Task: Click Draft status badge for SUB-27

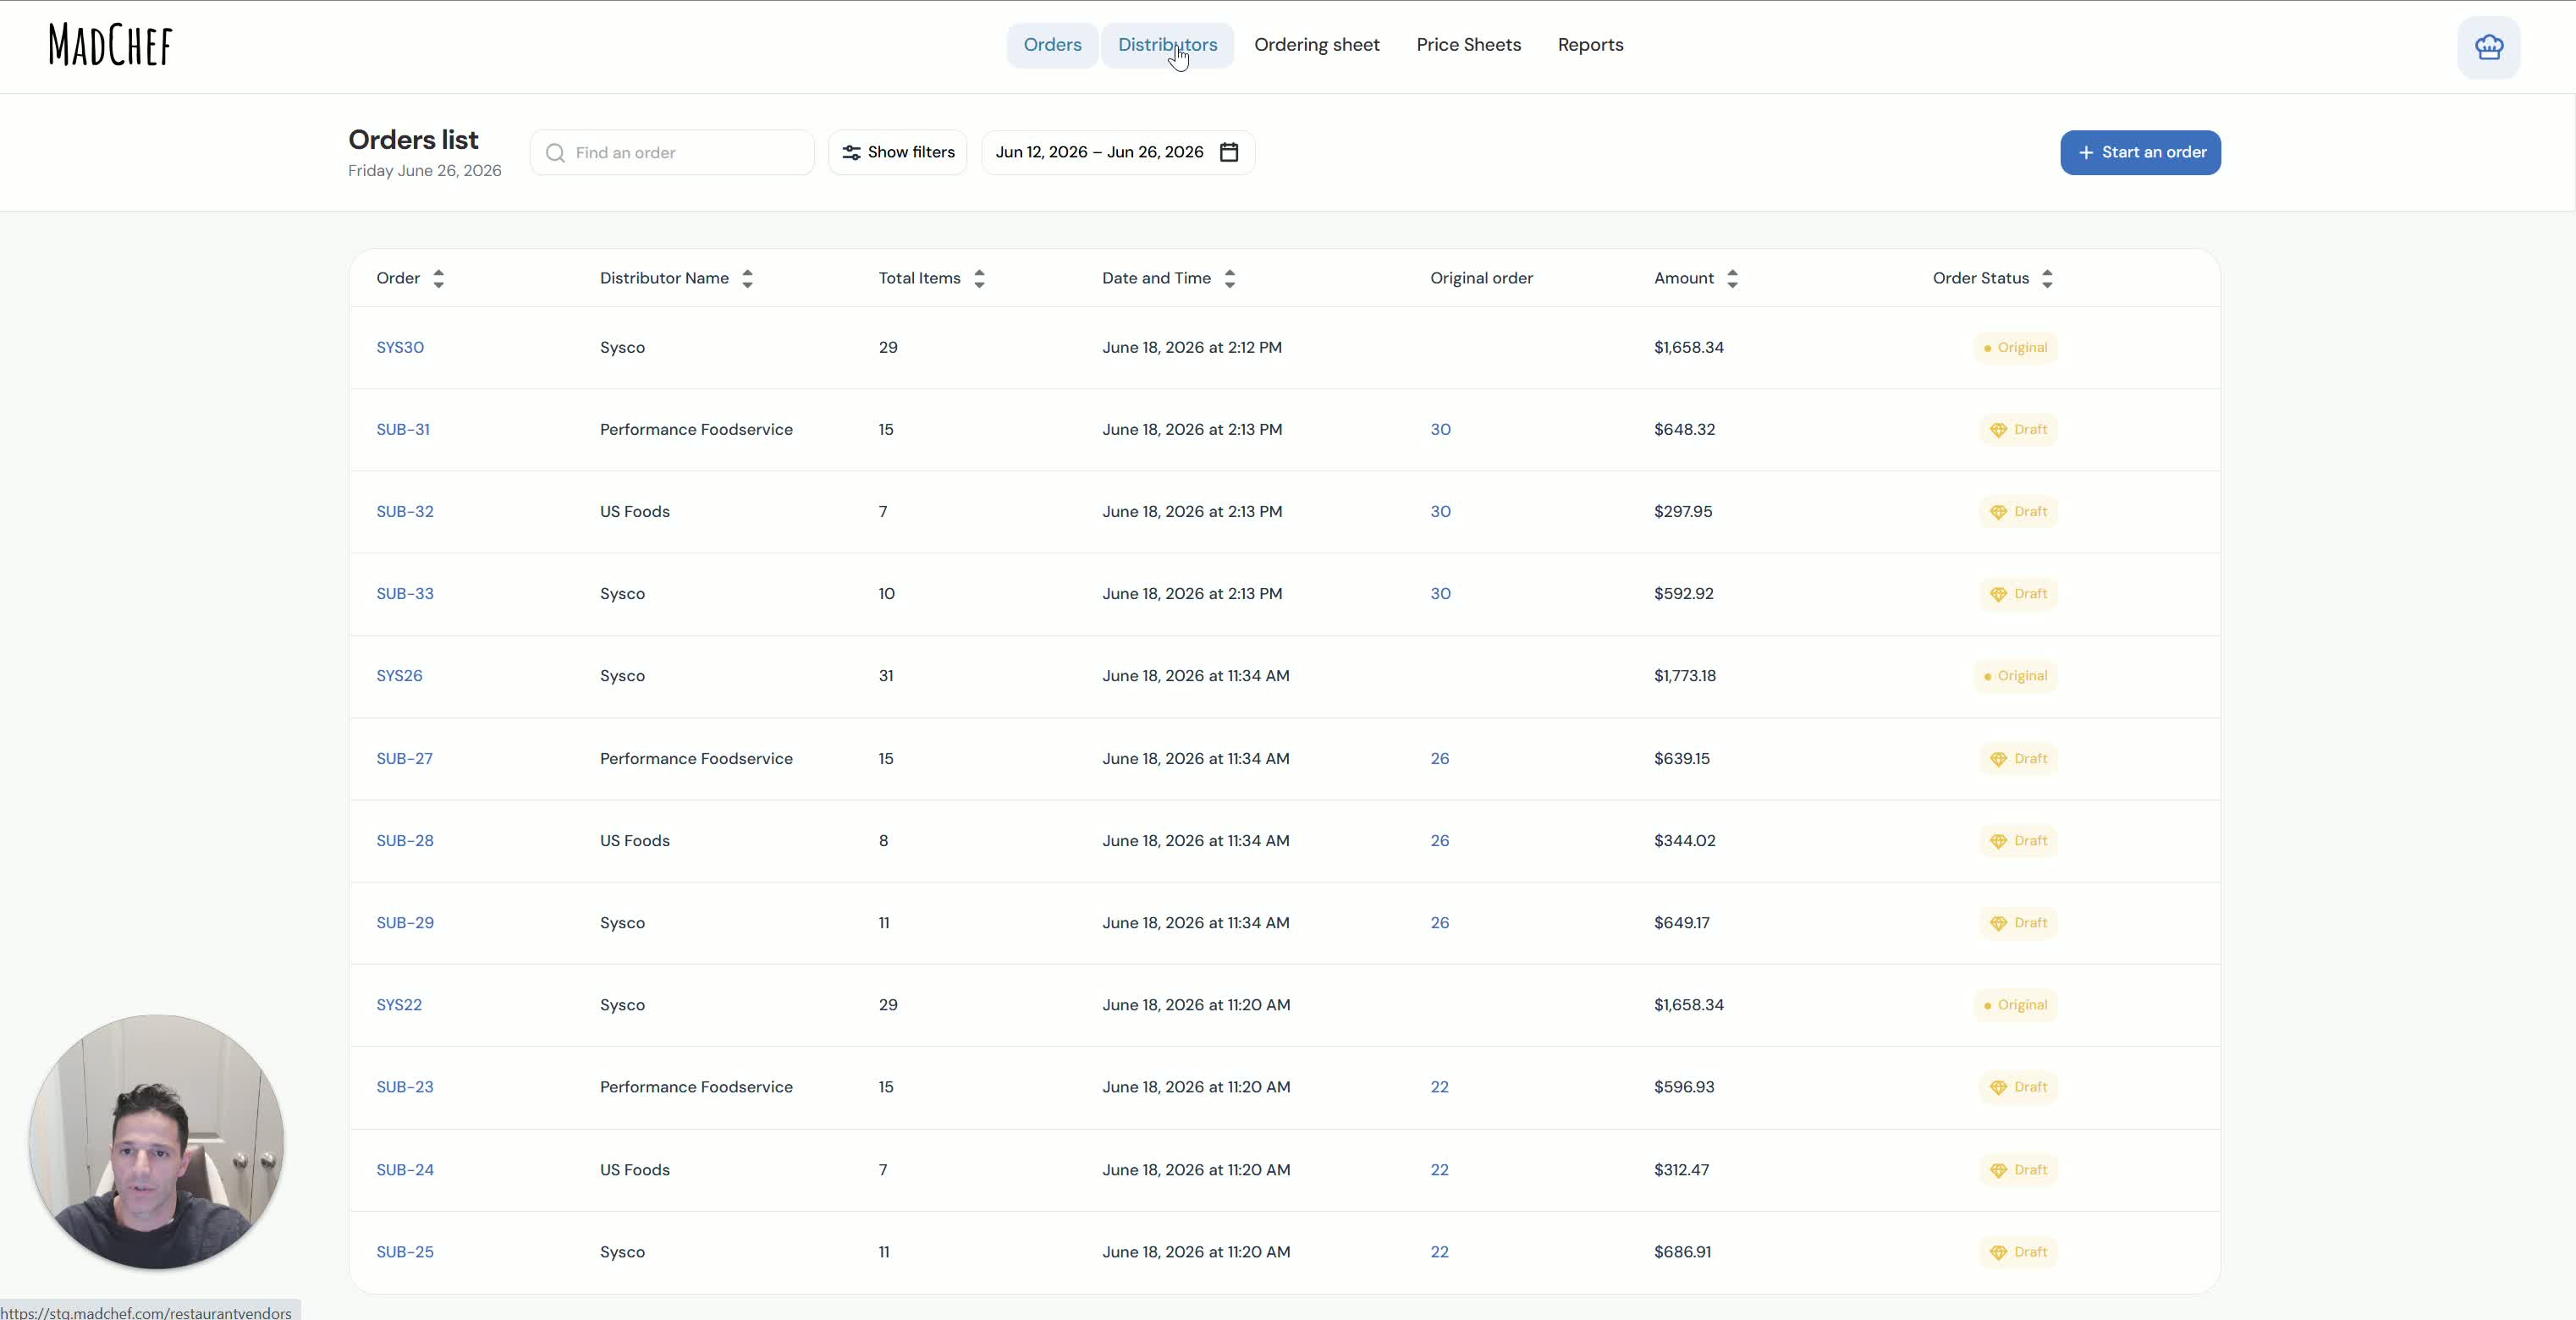Action: (2018, 759)
